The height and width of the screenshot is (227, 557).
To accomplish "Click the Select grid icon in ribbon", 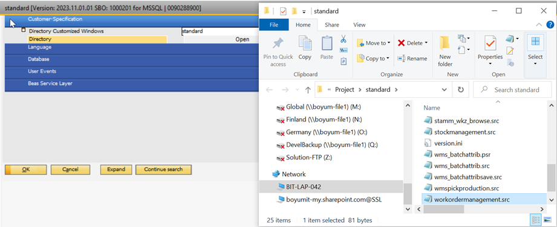I will (535, 42).
